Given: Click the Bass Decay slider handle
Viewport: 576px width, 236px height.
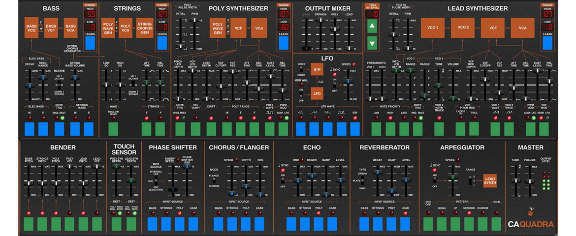Looking at the screenshot, I should (29, 86).
